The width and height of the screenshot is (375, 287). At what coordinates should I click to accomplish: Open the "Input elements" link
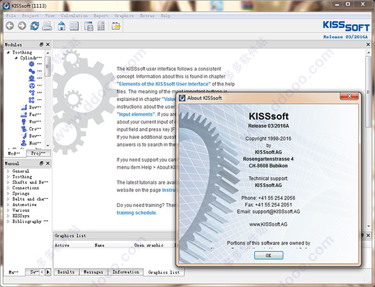[136, 114]
